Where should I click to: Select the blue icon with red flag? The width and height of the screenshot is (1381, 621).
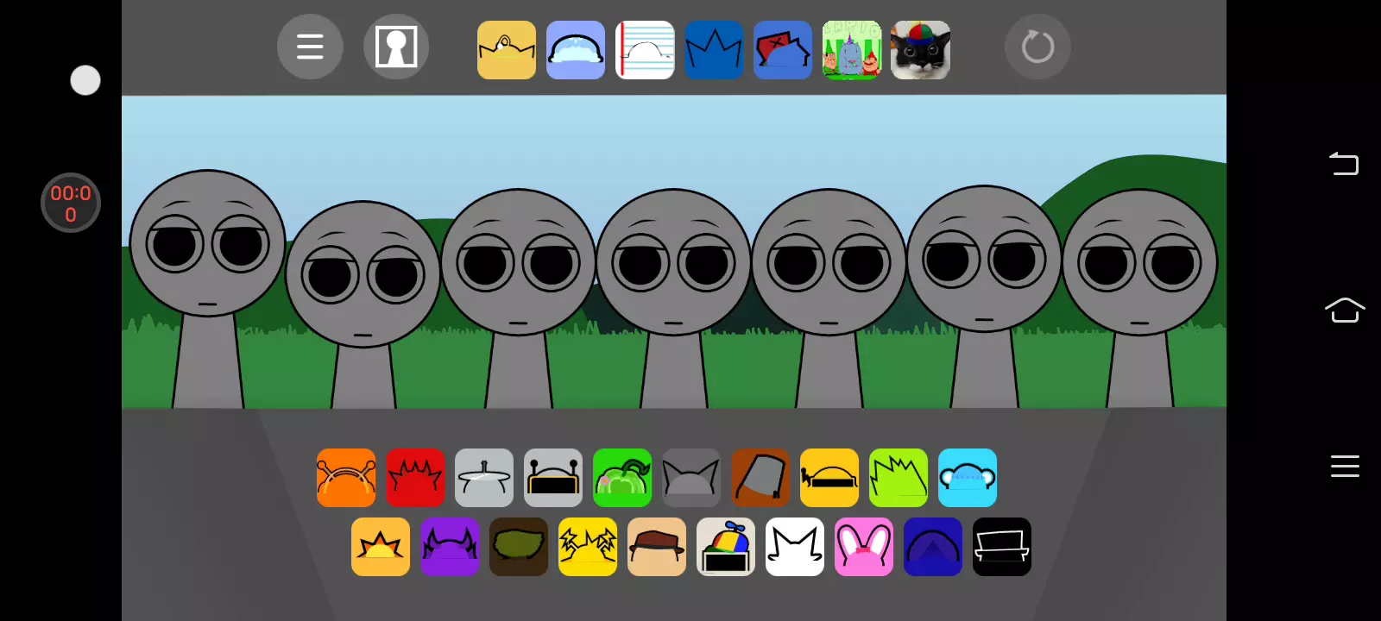coord(783,50)
